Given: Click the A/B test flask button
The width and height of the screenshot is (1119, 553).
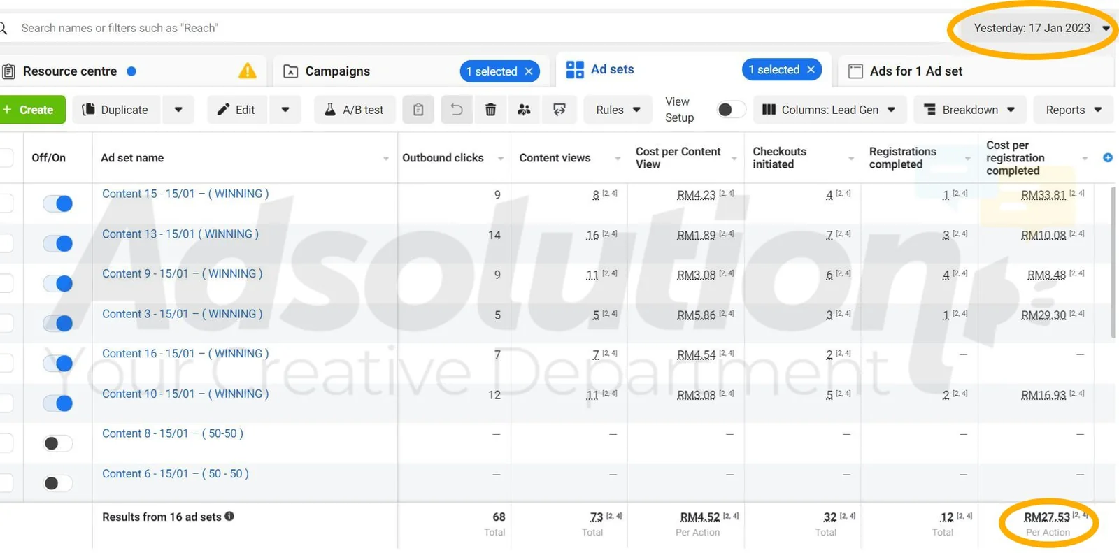Looking at the screenshot, I should pyautogui.click(x=354, y=110).
